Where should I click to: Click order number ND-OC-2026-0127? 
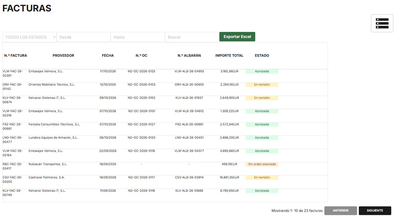pos(141,124)
